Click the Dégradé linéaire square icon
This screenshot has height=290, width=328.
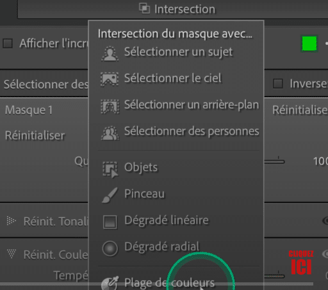pyautogui.click(x=110, y=222)
